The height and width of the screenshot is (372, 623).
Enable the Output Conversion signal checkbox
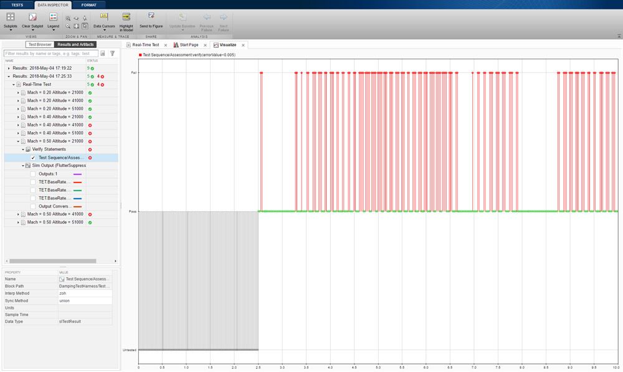[33, 206]
